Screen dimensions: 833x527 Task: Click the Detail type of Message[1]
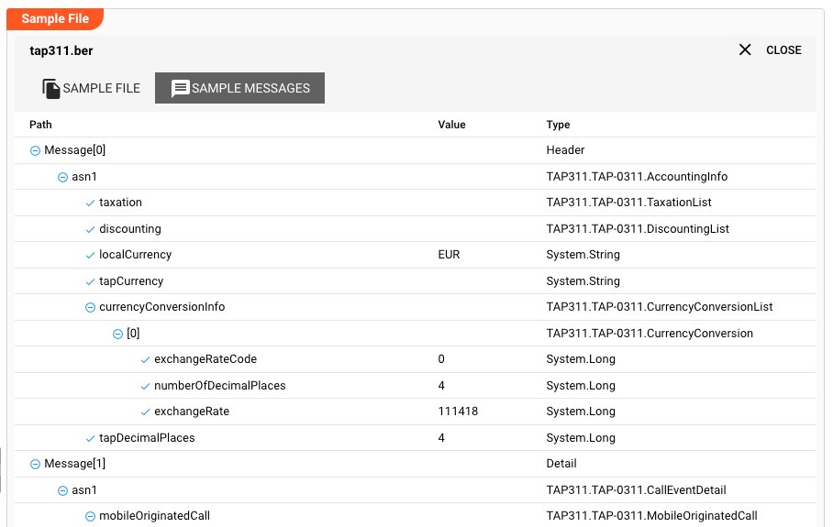(561, 464)
